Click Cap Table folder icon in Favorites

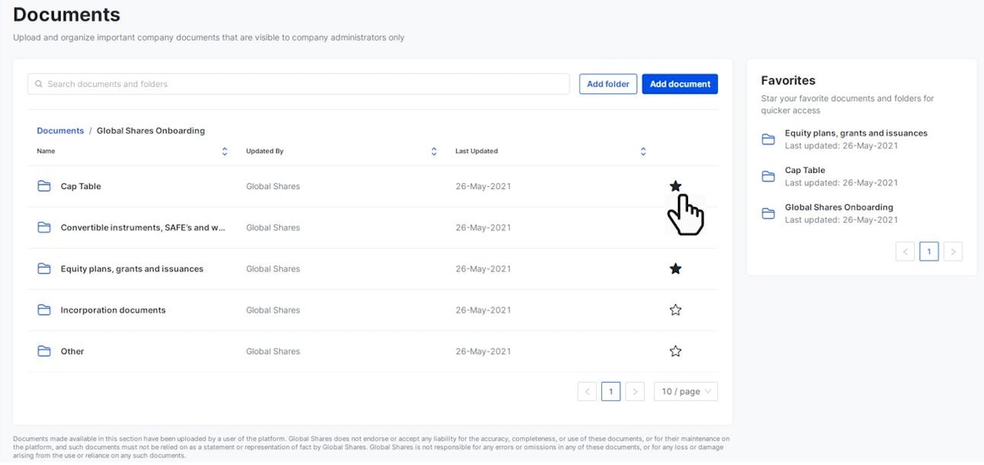pyautogui.click(x=768, y=176)
